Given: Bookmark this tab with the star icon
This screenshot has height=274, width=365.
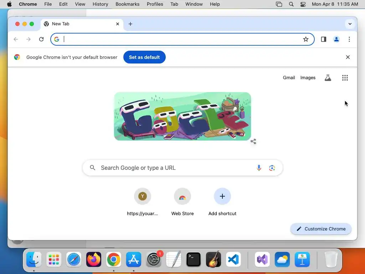Looking at the screenshot, I should tap(305, 39).
